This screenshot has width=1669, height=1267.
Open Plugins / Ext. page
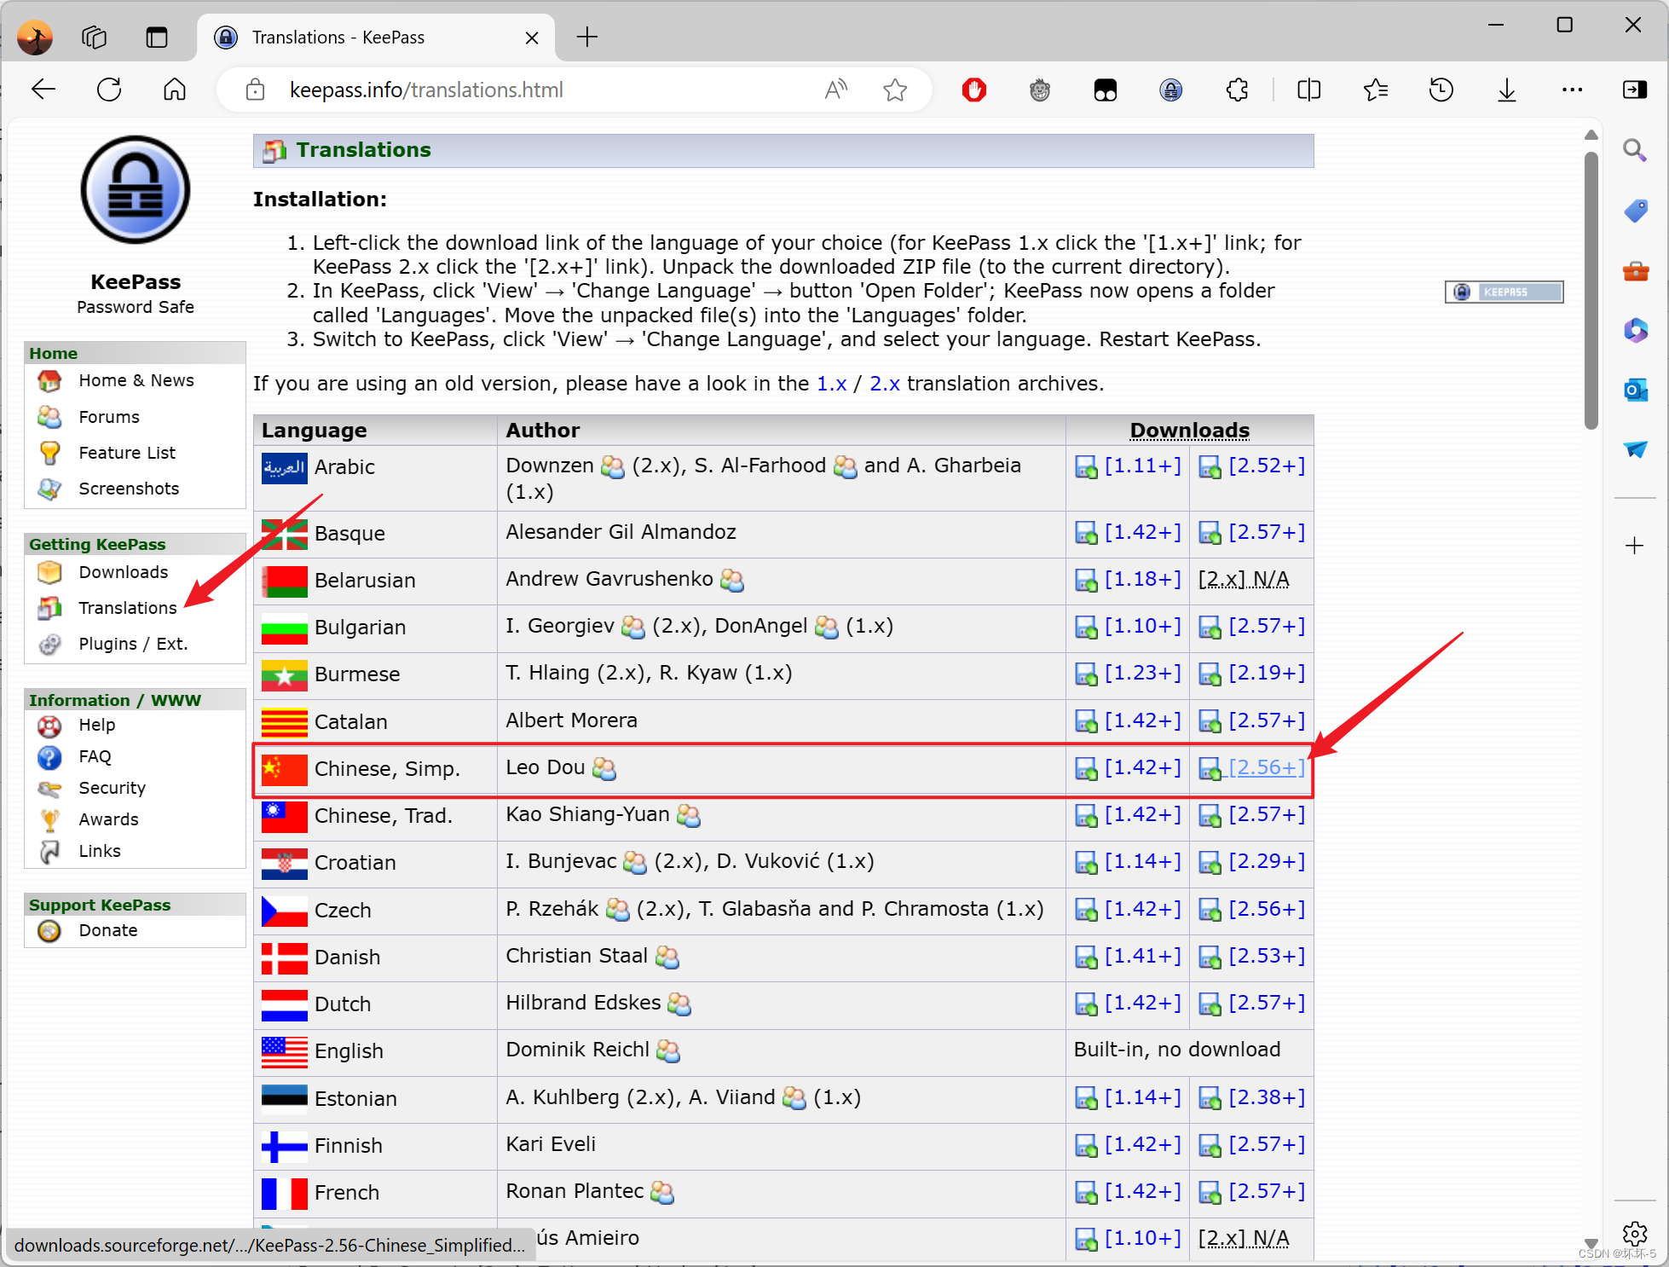(133, 644)
